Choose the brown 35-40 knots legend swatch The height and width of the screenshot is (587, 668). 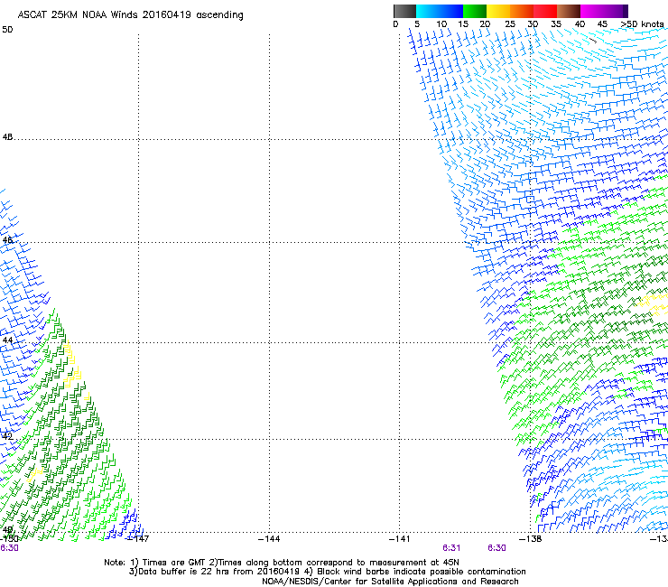tap(569, 11)
